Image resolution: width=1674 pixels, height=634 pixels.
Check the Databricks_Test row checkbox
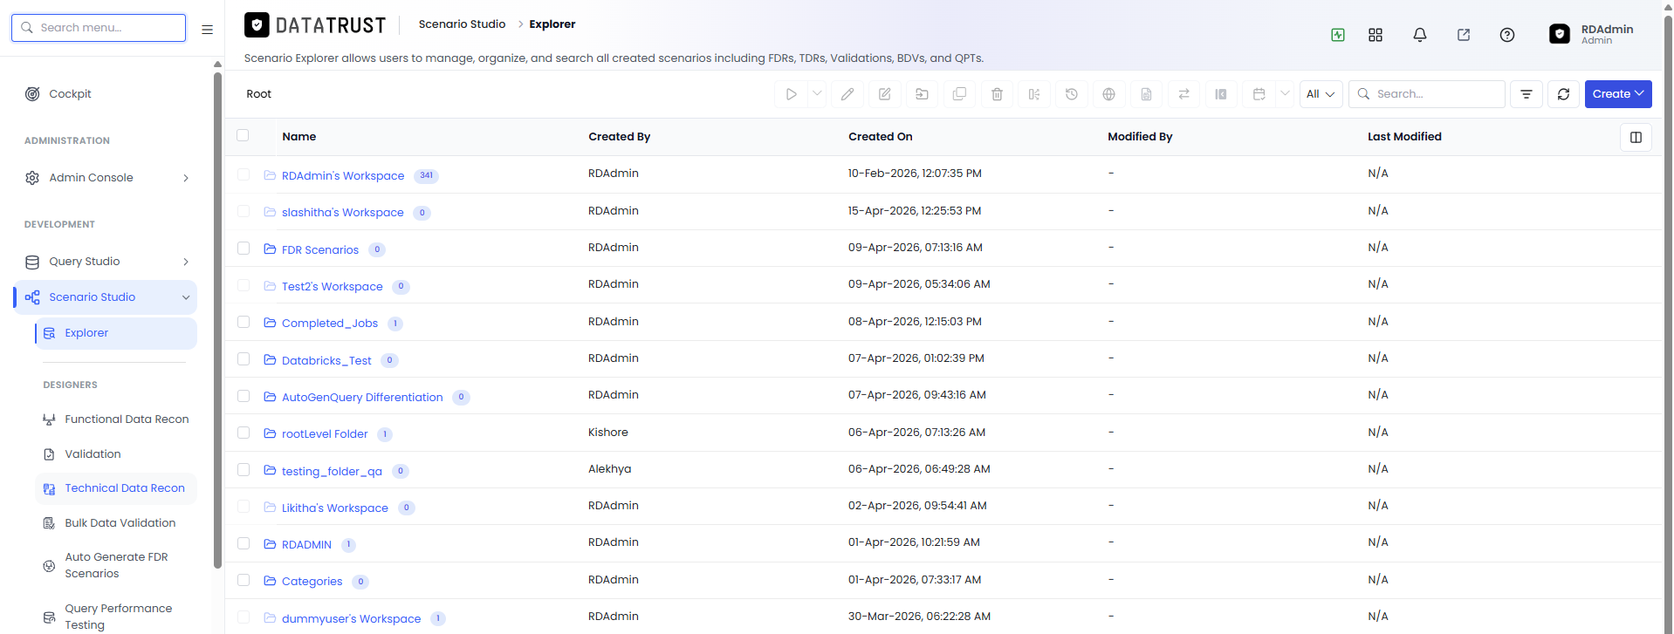pos(244,359)
